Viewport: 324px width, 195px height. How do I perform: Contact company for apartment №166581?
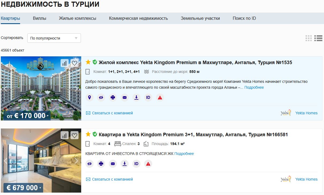tap(109, 179)
